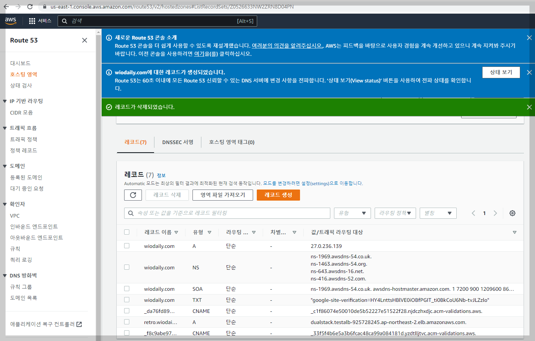This screenshot has width=535, height=341.
Task: Click the records filter search field
Action: [227, 213]
